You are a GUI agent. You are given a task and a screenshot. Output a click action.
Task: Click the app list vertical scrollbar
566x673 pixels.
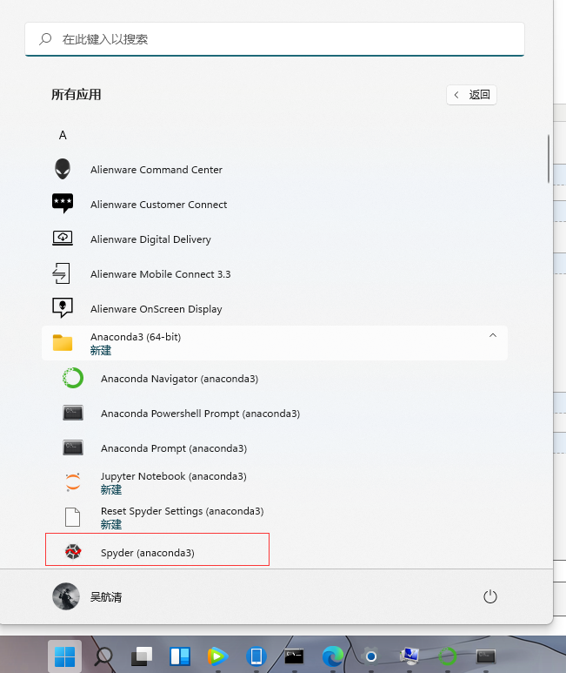548,158
